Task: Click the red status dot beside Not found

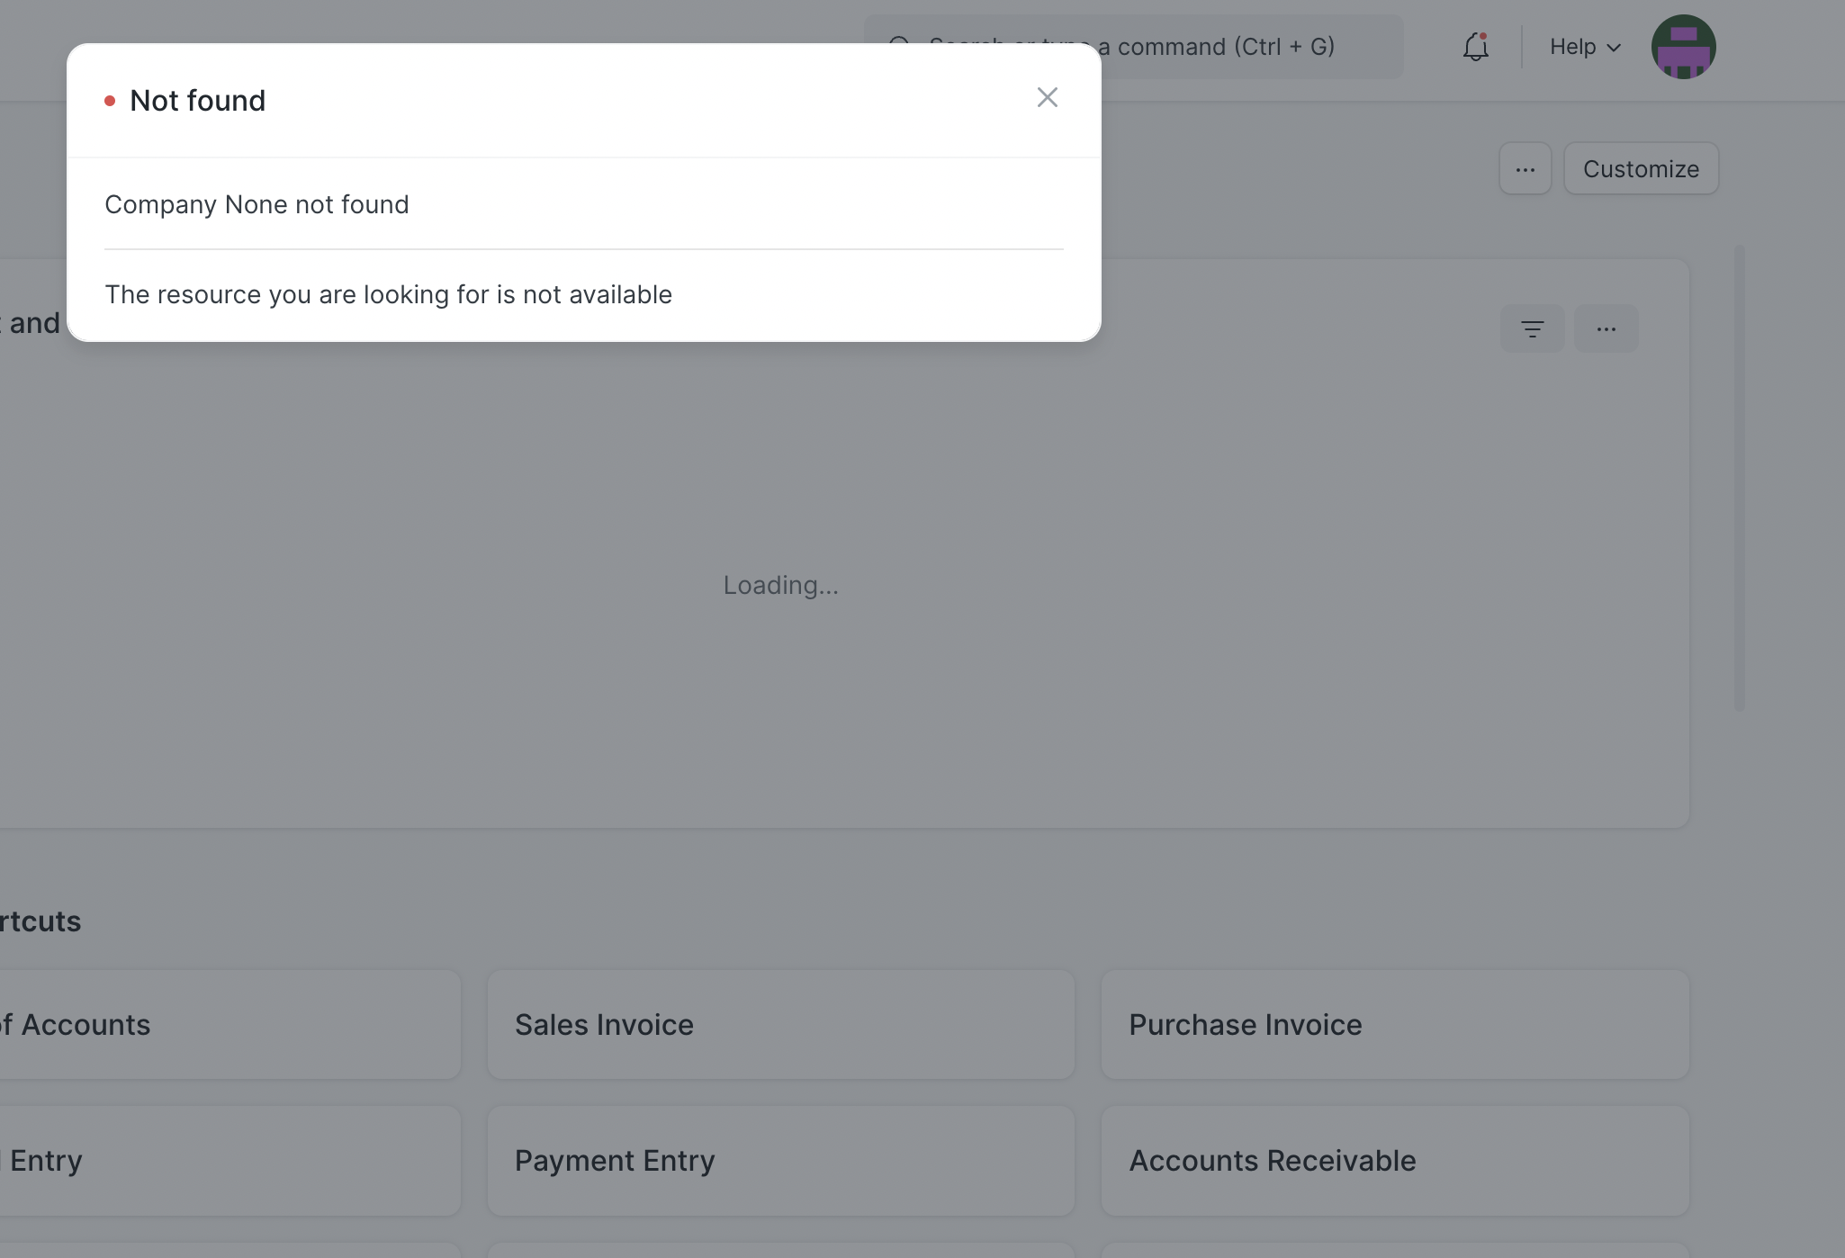Action: (x=112, y=101)
